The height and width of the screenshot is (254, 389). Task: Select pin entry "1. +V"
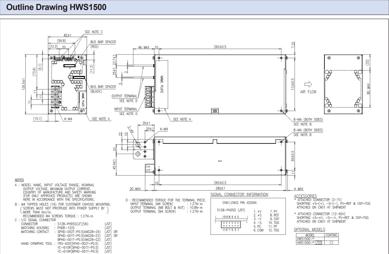[257, 212]
